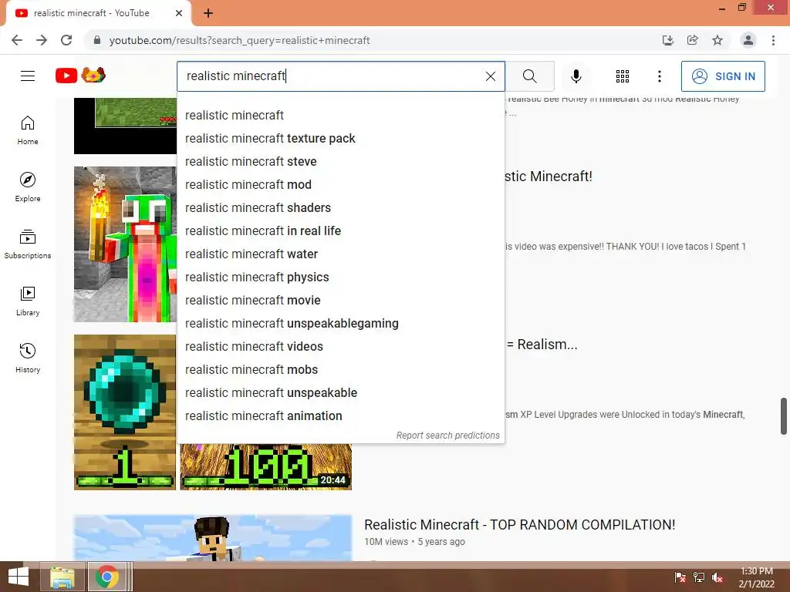Screen dimensions: 790x592
Task: Click the lock site-info icon
Action: pyautogui.click(x=97, y=40)
